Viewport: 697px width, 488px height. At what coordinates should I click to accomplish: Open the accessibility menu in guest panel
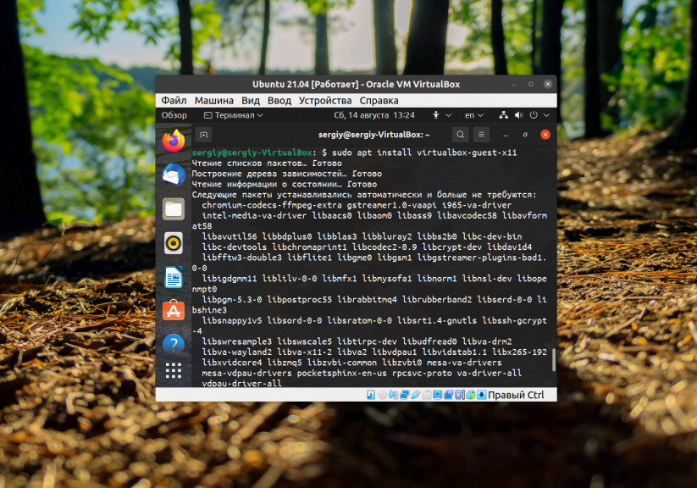coord(441,115)
